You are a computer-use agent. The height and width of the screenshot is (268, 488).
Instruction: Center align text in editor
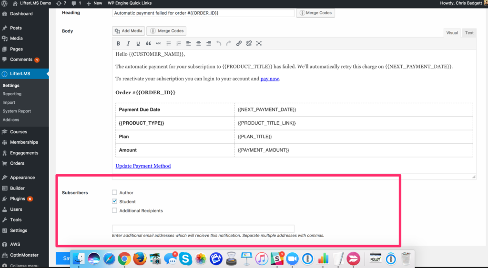click(x=199, y=43)
